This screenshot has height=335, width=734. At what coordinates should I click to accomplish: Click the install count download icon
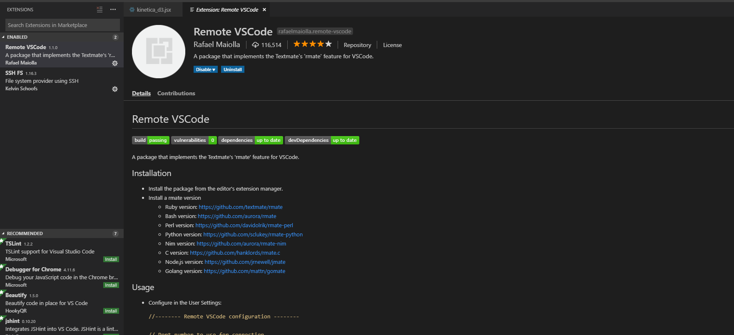pos(255,45)
